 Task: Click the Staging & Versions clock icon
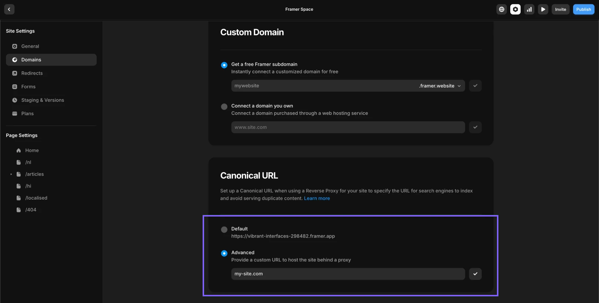[15, 100]
